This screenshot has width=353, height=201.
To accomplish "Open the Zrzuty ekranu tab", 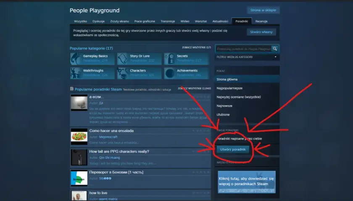I will point(119,21).
